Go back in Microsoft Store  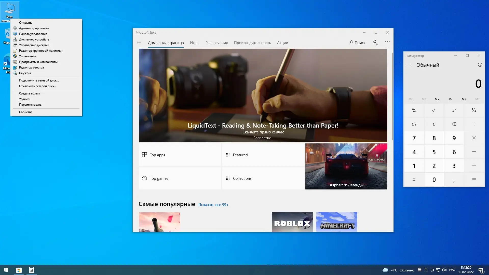(139, 43)
